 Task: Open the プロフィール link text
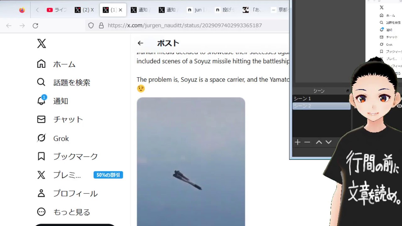(x=75, y=194)
